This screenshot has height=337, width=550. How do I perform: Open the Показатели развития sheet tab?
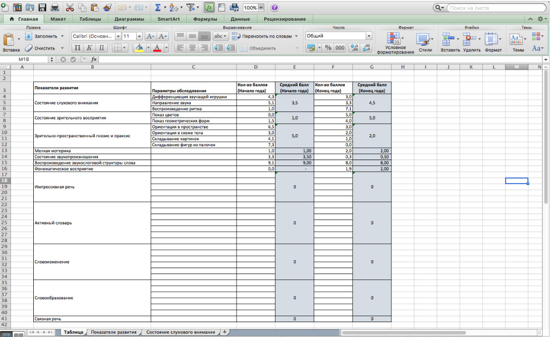(114, 332)
